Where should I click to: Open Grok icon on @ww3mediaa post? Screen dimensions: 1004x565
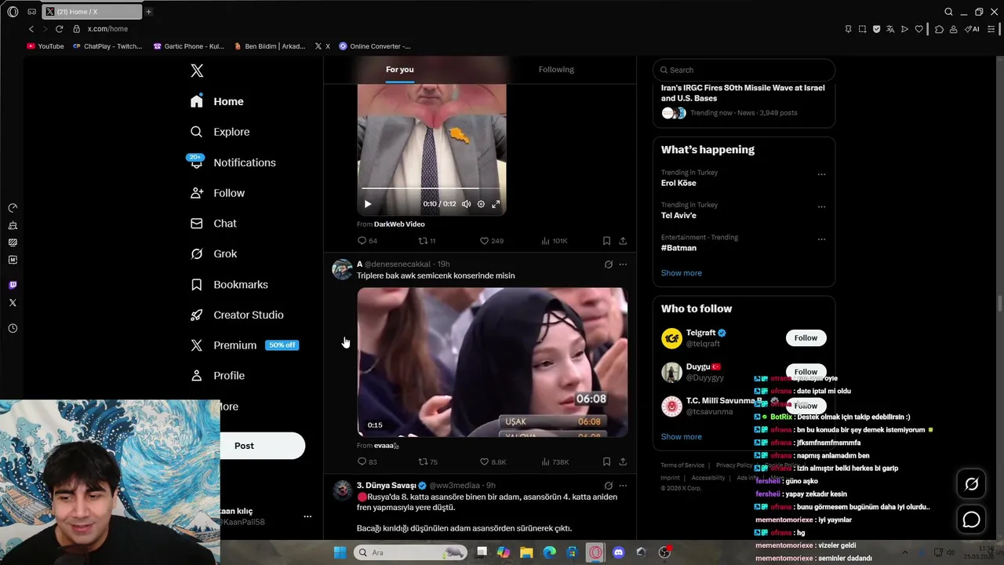point(608,486)
